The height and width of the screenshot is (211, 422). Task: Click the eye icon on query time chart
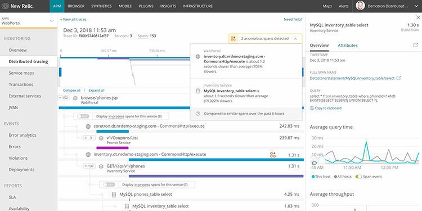point(314,163)
